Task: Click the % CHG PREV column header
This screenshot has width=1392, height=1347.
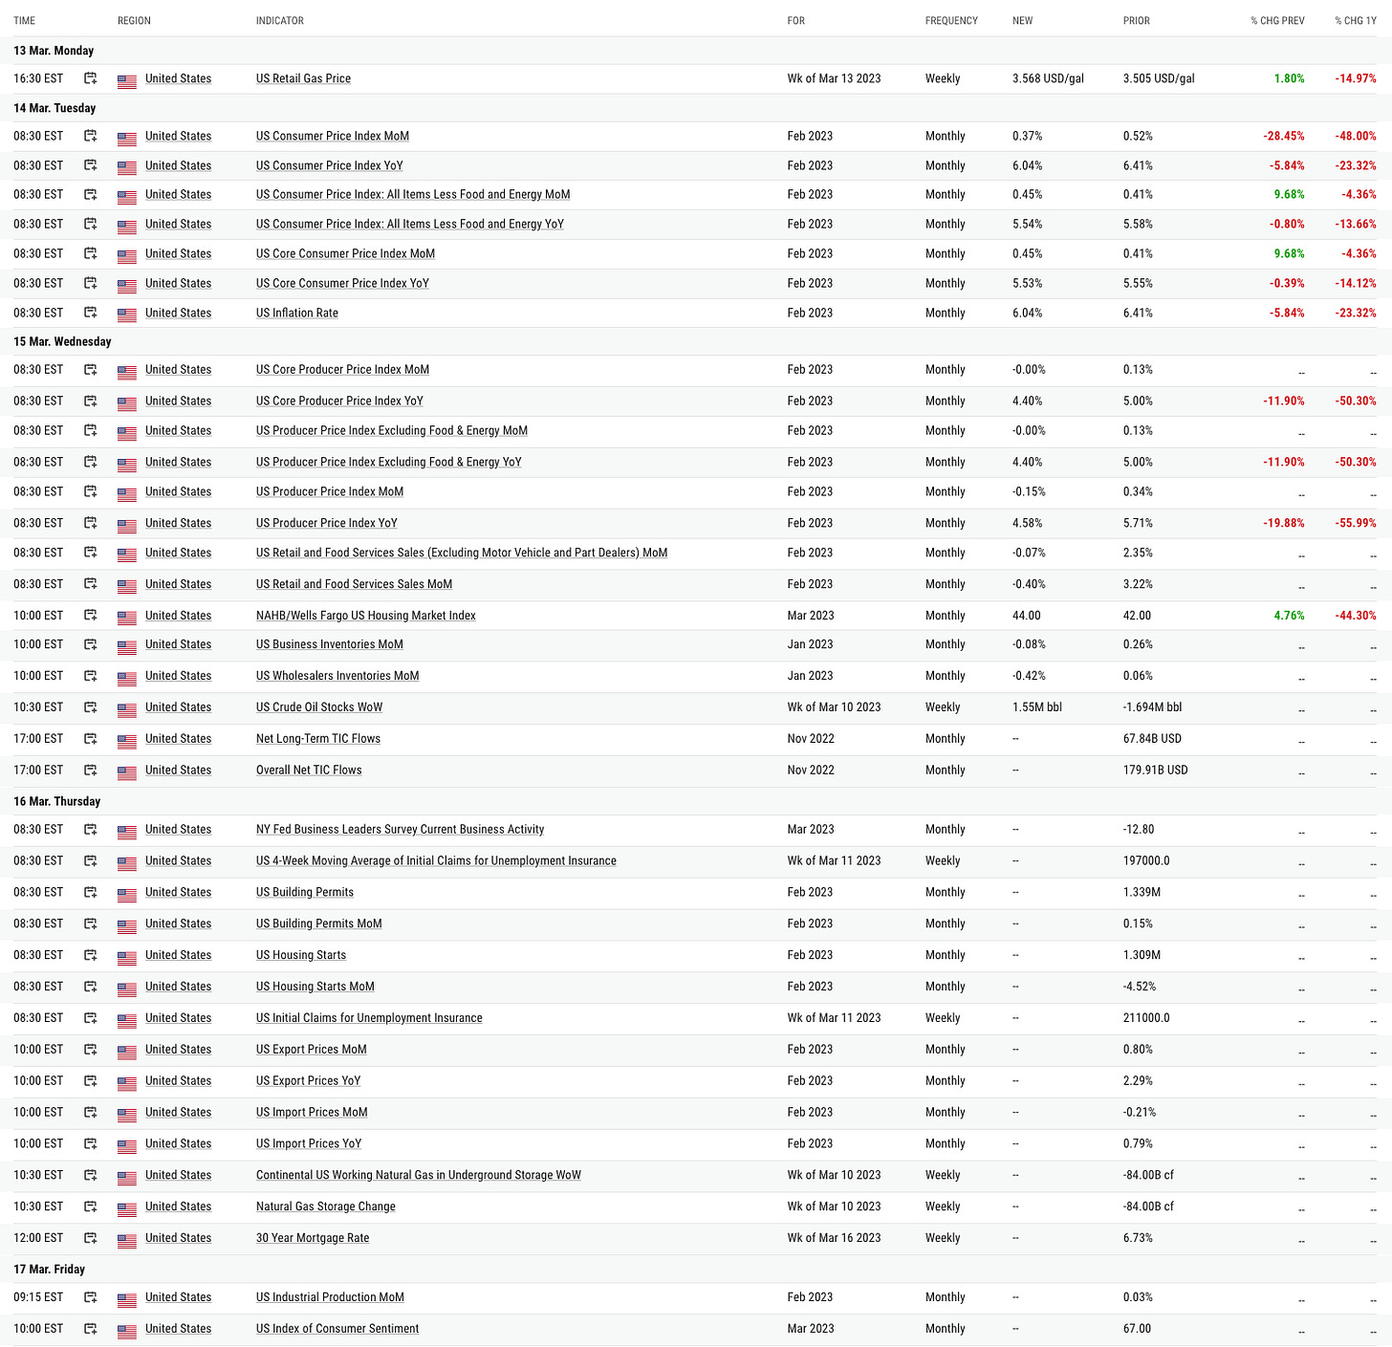Action: coord(1277,21)
